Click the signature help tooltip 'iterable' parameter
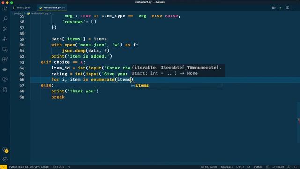 (x=176, y=68)
